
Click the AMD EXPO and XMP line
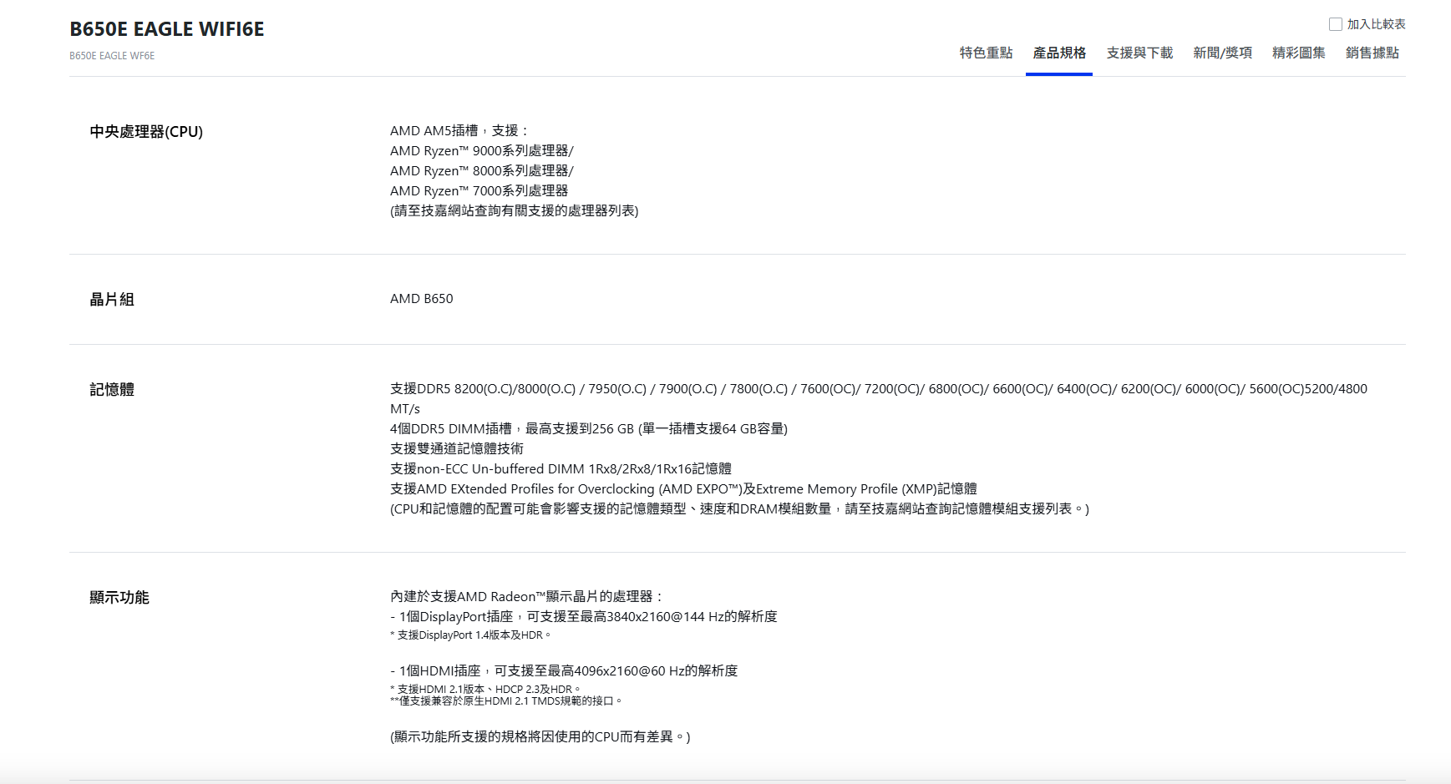[x=683, y=489]
